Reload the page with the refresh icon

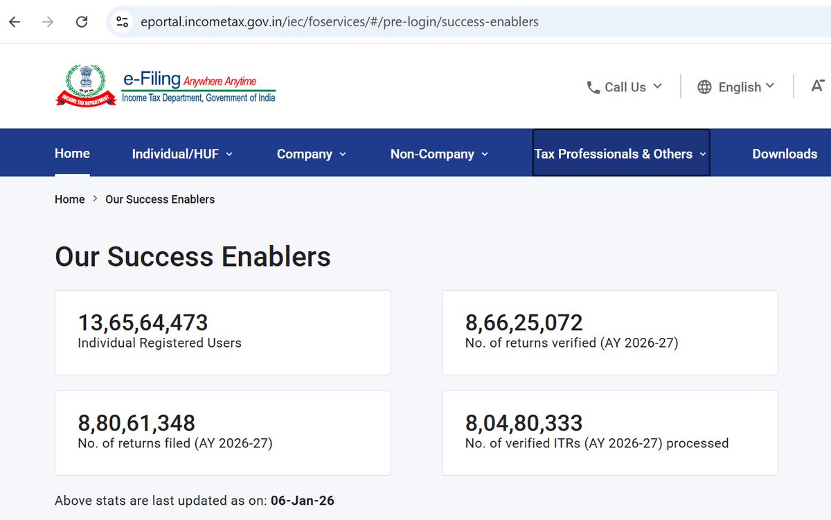pos(82,21)
